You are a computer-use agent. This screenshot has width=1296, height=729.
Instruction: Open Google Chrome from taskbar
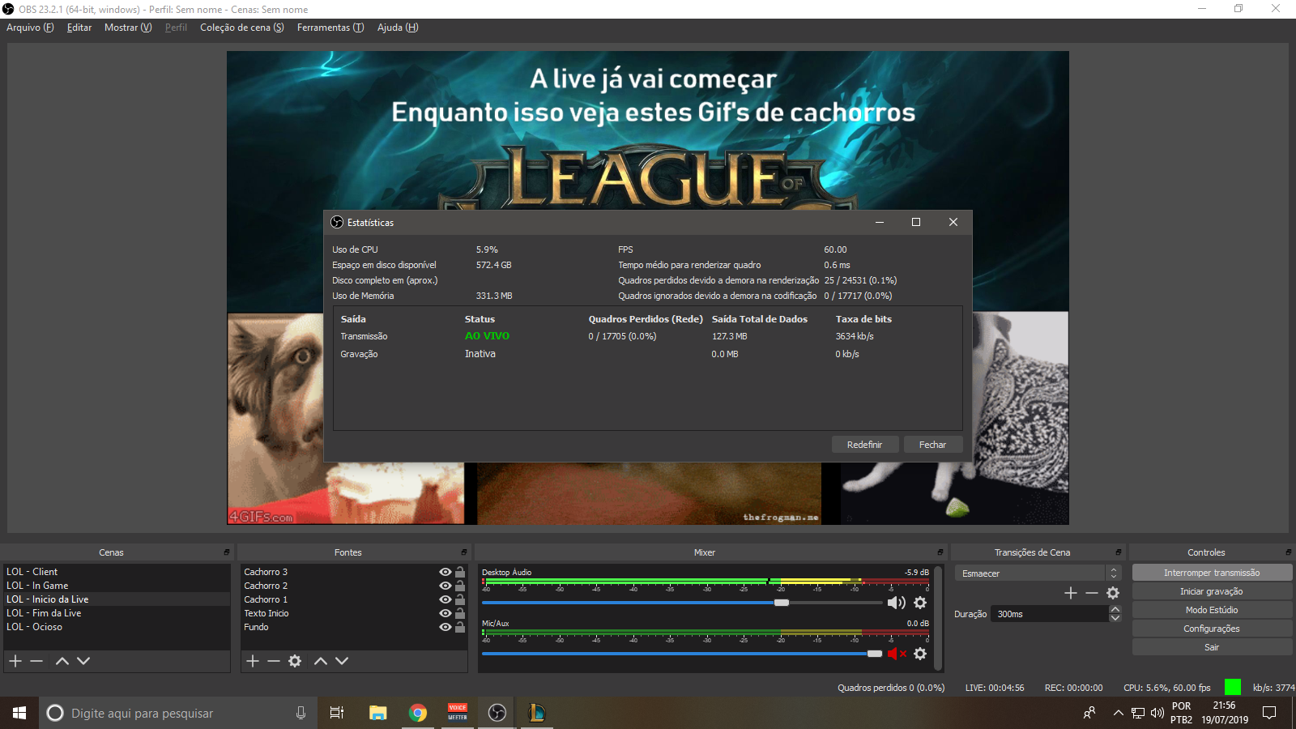[418, 713]
